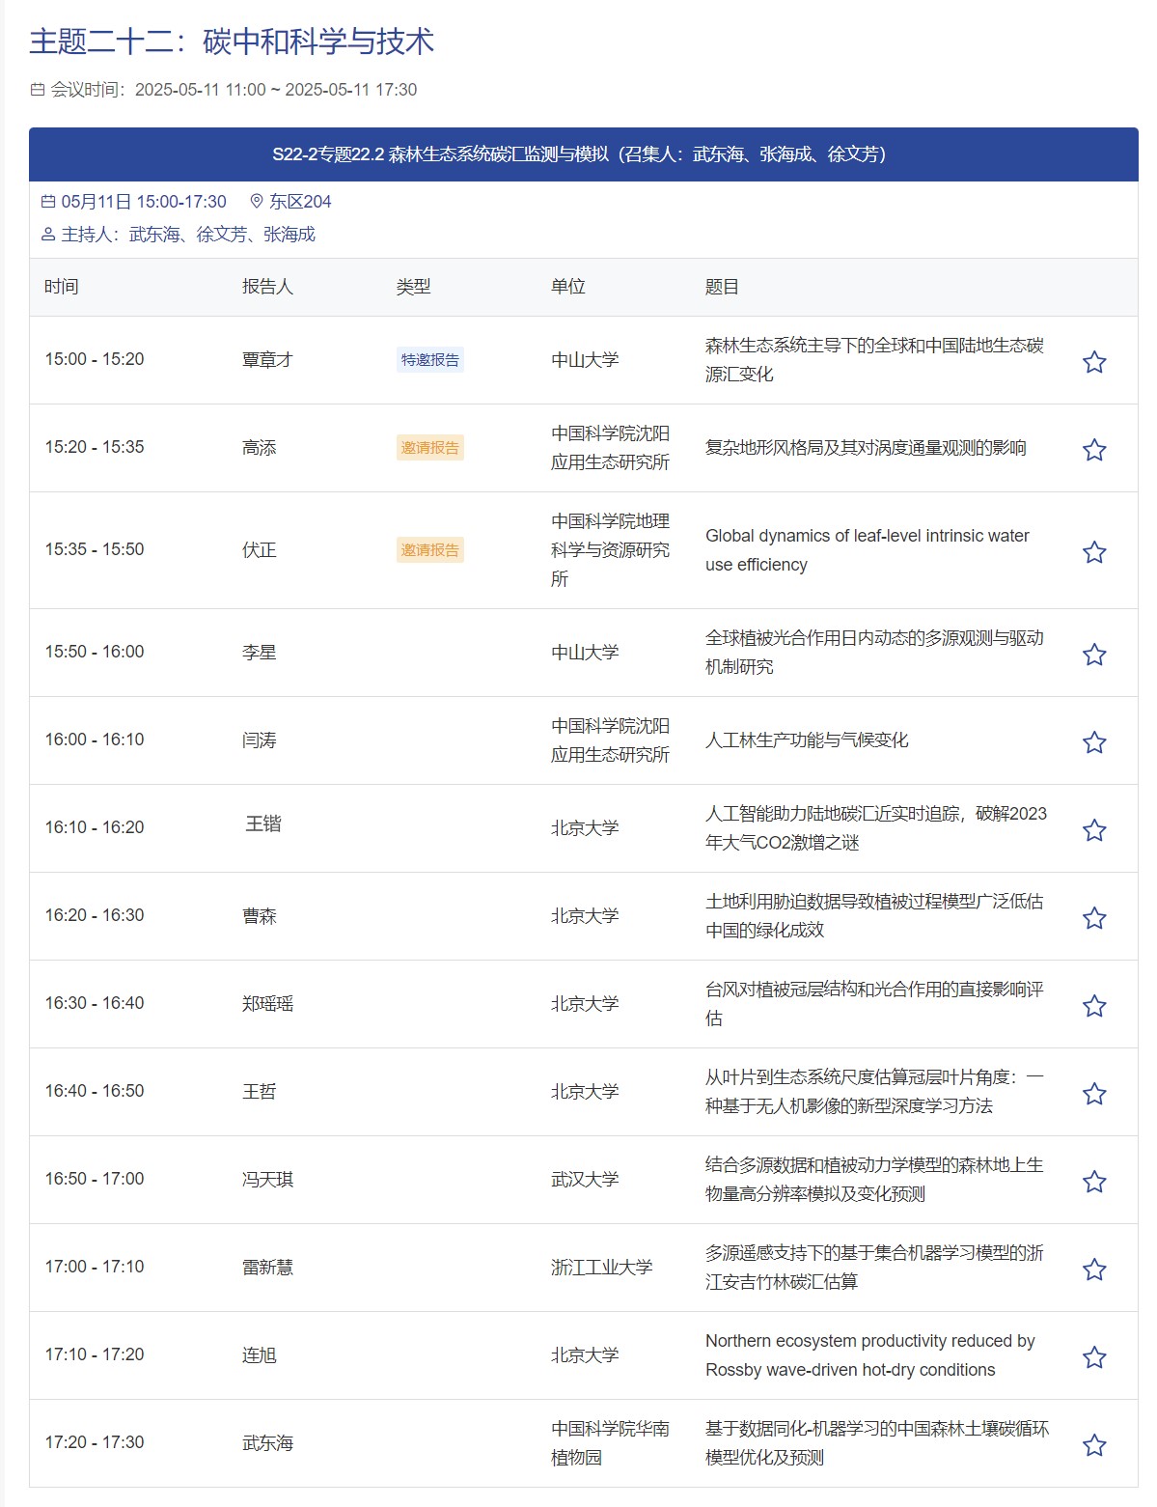Click the calendar icon beside 会议时间

click(38, 90)
